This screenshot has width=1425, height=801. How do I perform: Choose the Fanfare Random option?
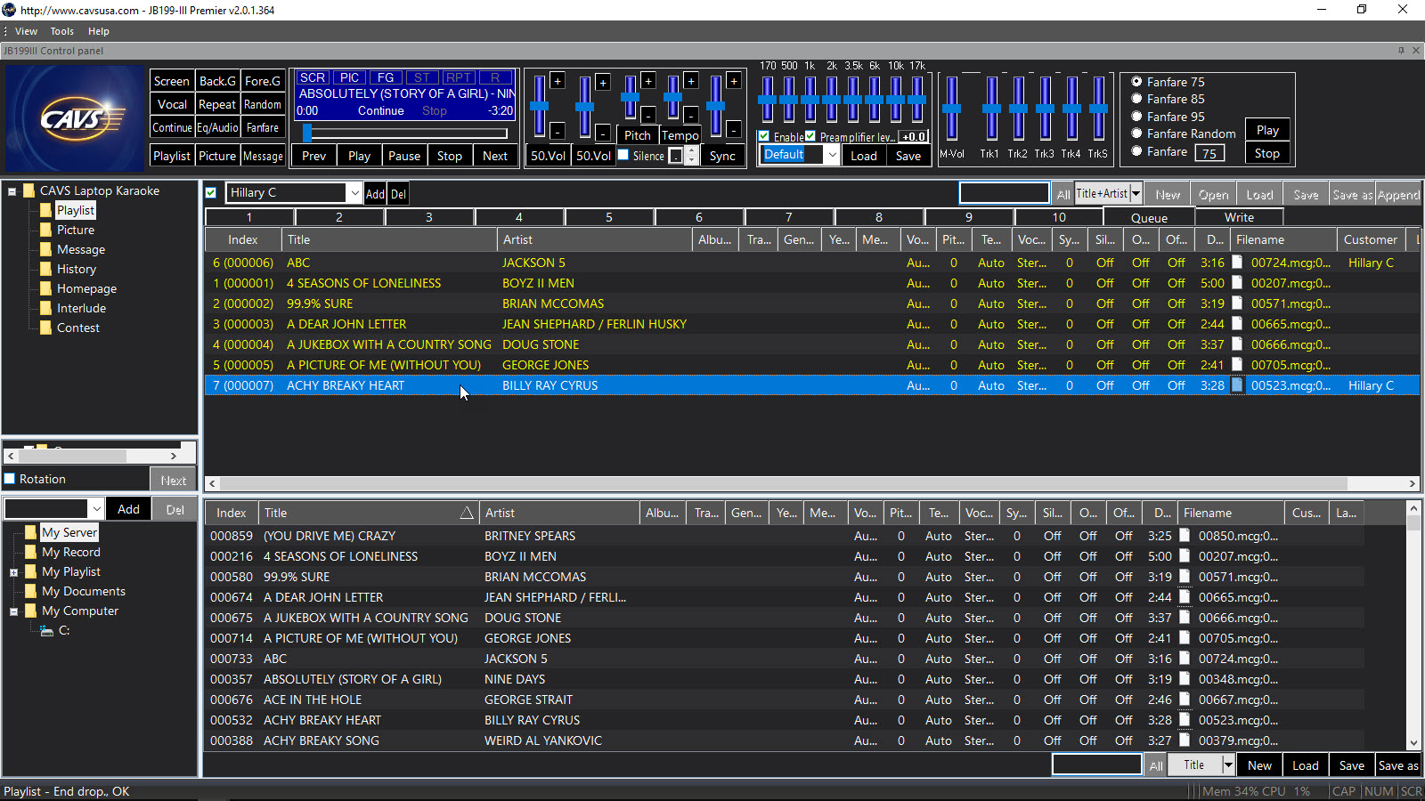tap(1136, 133)
